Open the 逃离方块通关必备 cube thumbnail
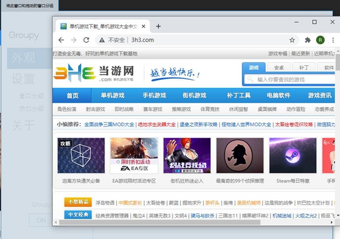Image resolution: width=340 pixels, height=239 pixels. coord(81,155)
